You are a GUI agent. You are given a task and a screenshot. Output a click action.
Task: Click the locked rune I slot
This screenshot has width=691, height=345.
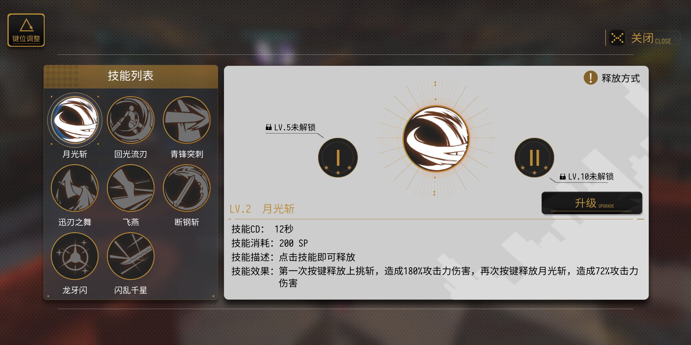click(x=338, y=157)
